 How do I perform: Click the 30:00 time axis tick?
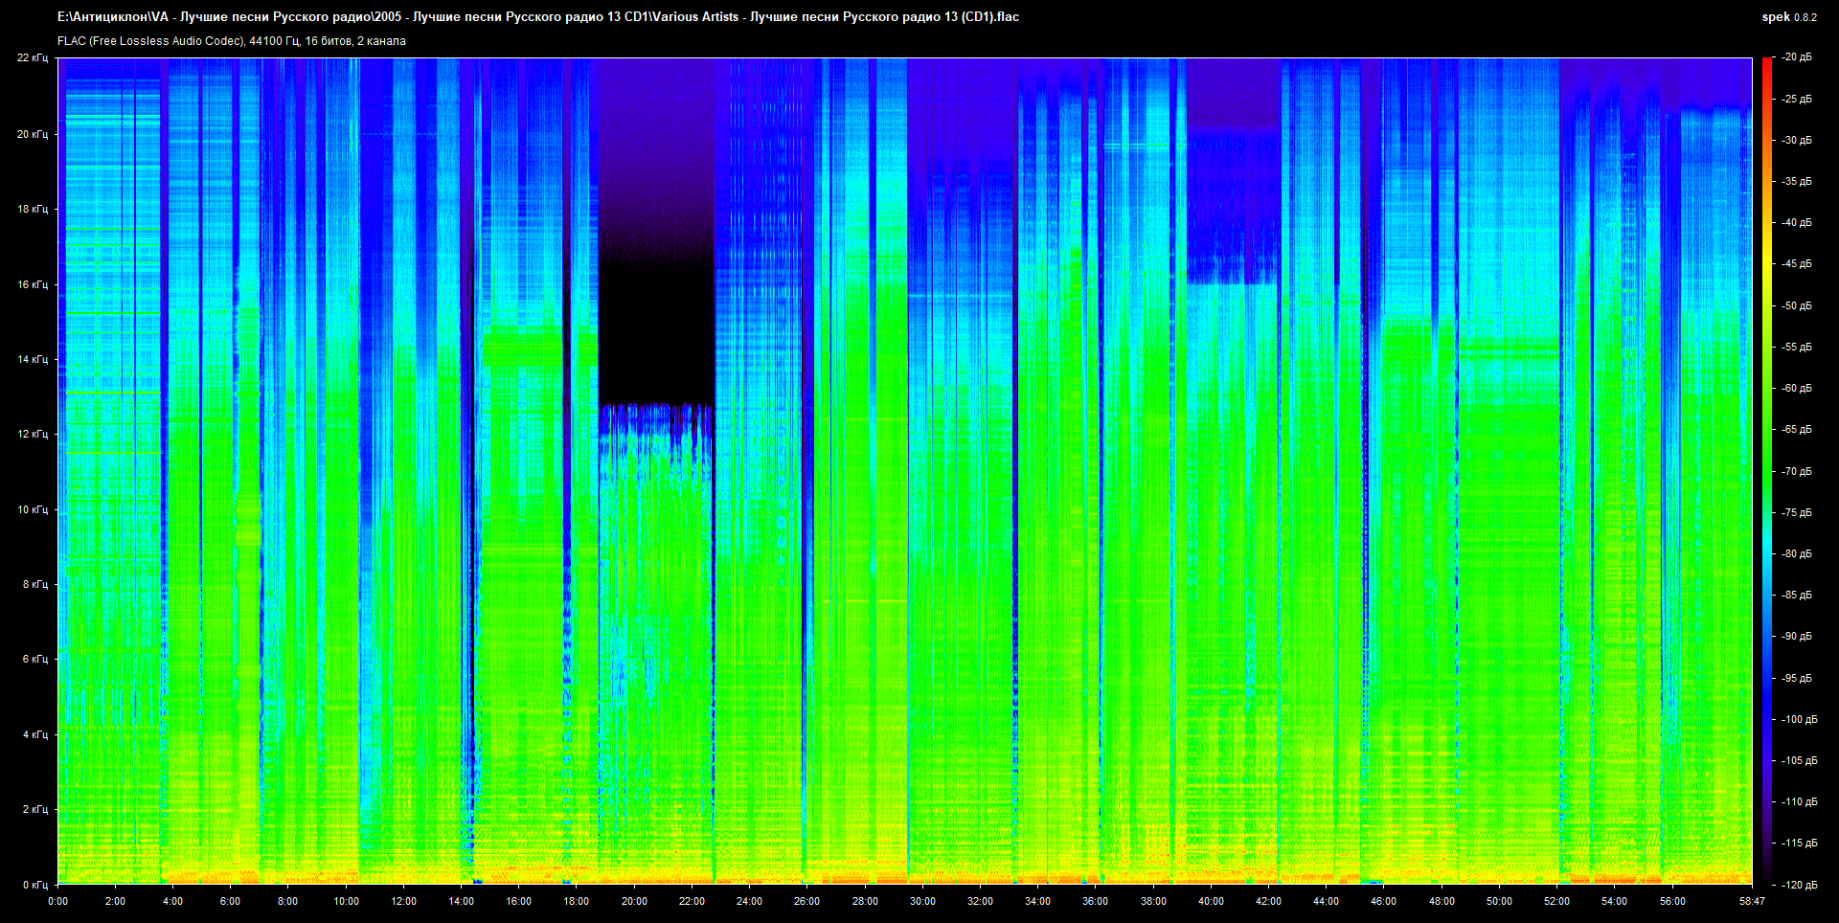coord(922,901)
